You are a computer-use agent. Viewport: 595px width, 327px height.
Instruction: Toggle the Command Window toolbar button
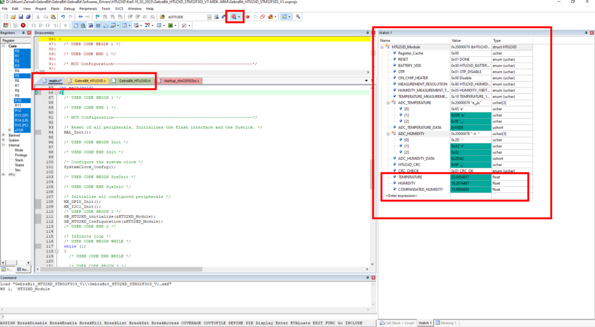click(76, 26)
